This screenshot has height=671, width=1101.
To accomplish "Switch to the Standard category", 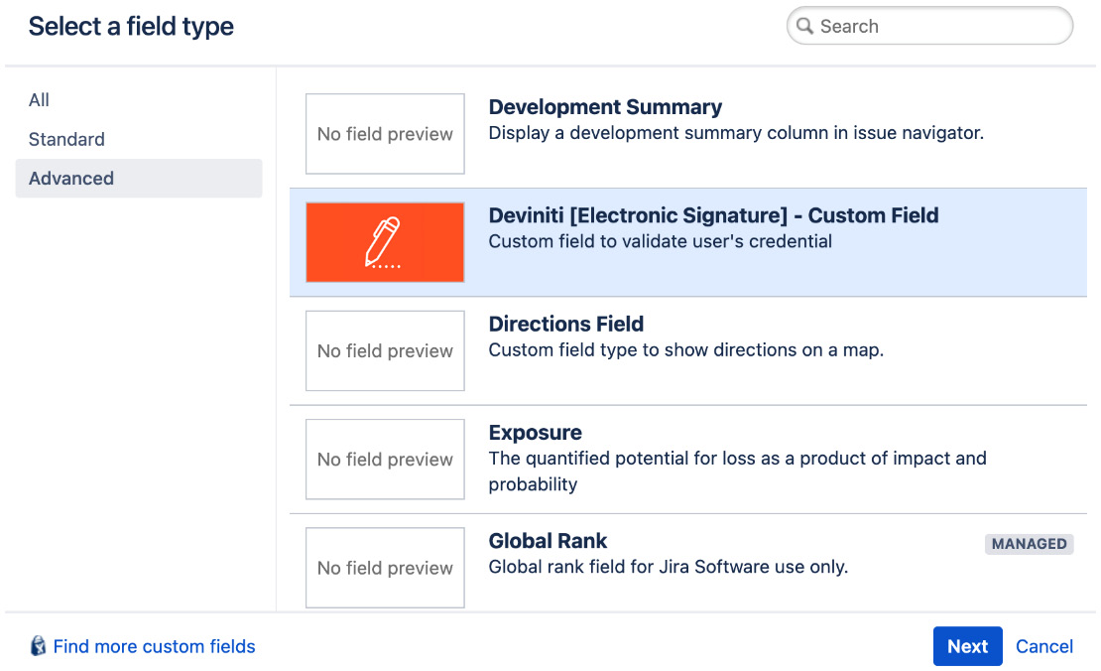I will pyautogui.click(x=66, y=139).
